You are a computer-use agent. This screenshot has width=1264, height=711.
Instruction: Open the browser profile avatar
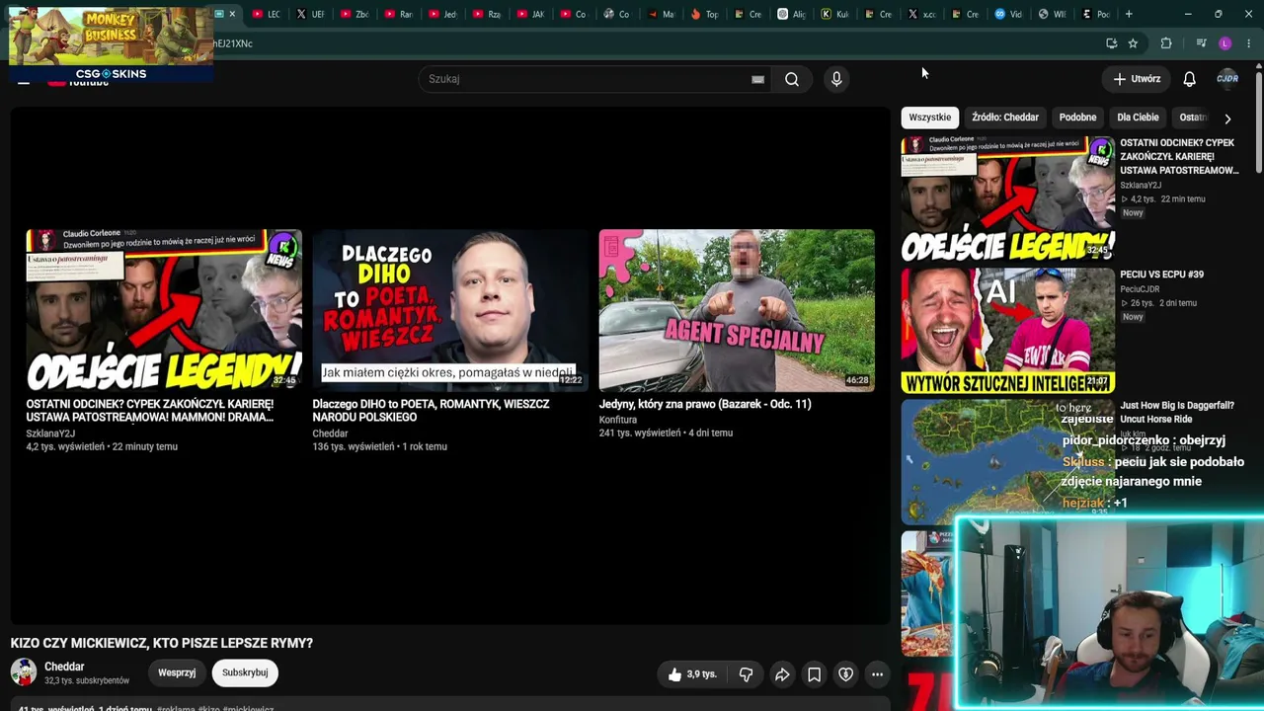tap(1225, 43)
